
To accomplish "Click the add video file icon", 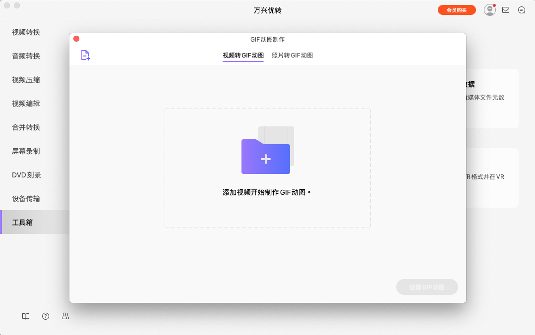I will [84, 55].
